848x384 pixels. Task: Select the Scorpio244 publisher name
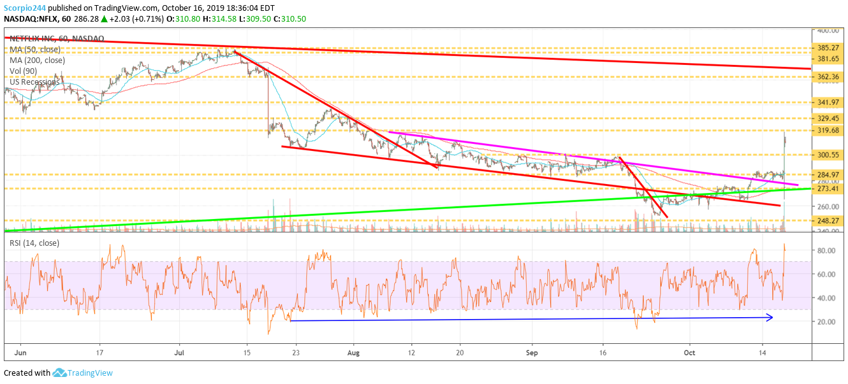click(24, 7)
